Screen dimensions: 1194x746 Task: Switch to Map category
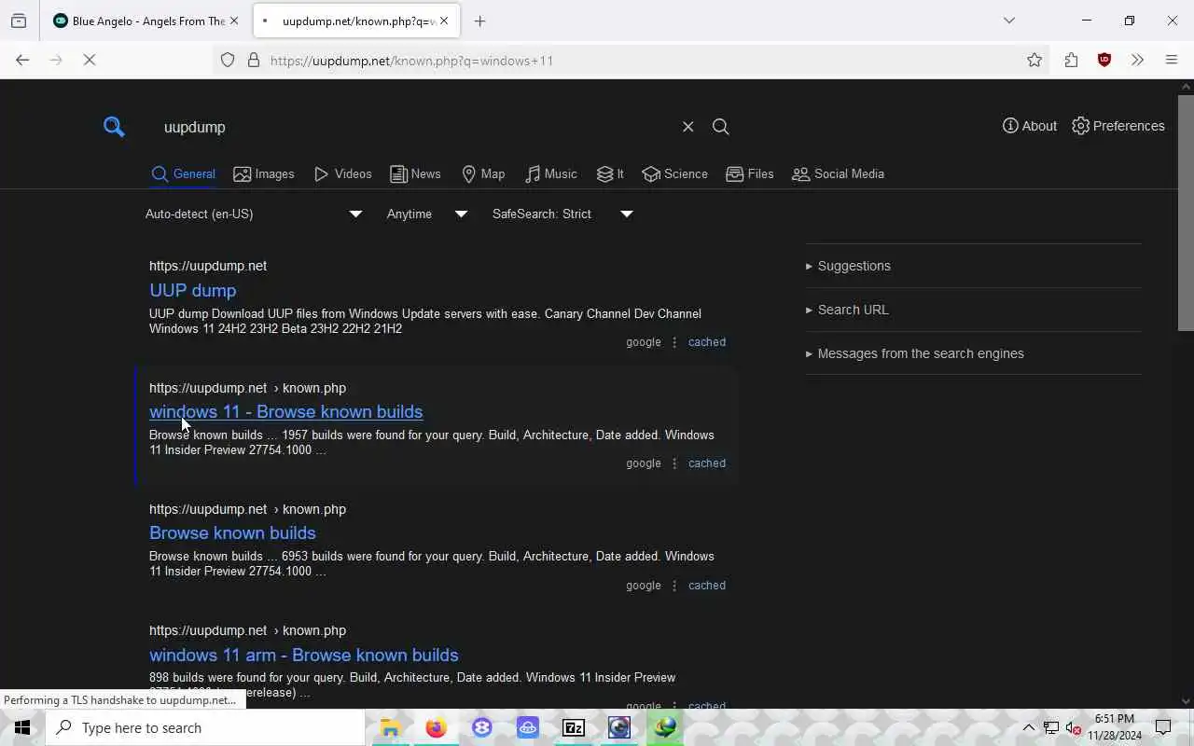[483, 174]
